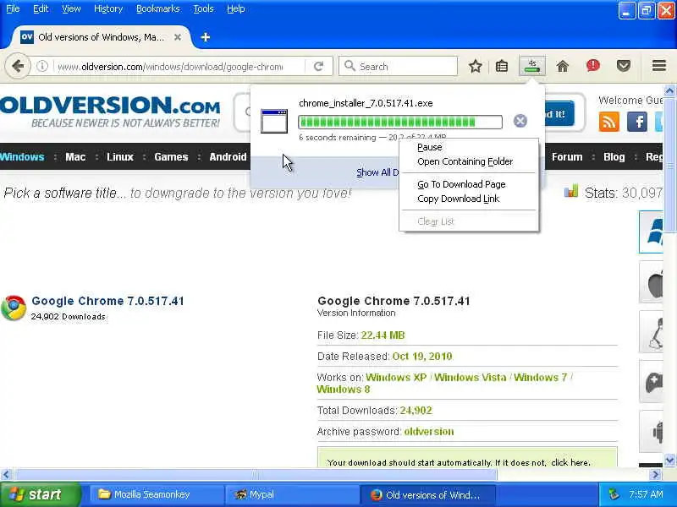677x507 pixels.
Task: Open the Windows navigation link
Action: click(x=22, y=157)
